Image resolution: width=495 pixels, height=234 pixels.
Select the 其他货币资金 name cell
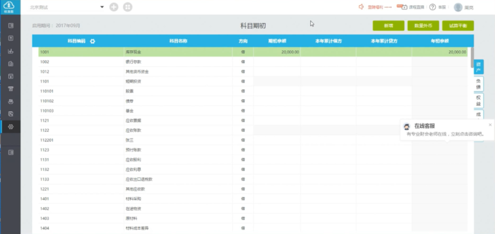tap(178, 71)
